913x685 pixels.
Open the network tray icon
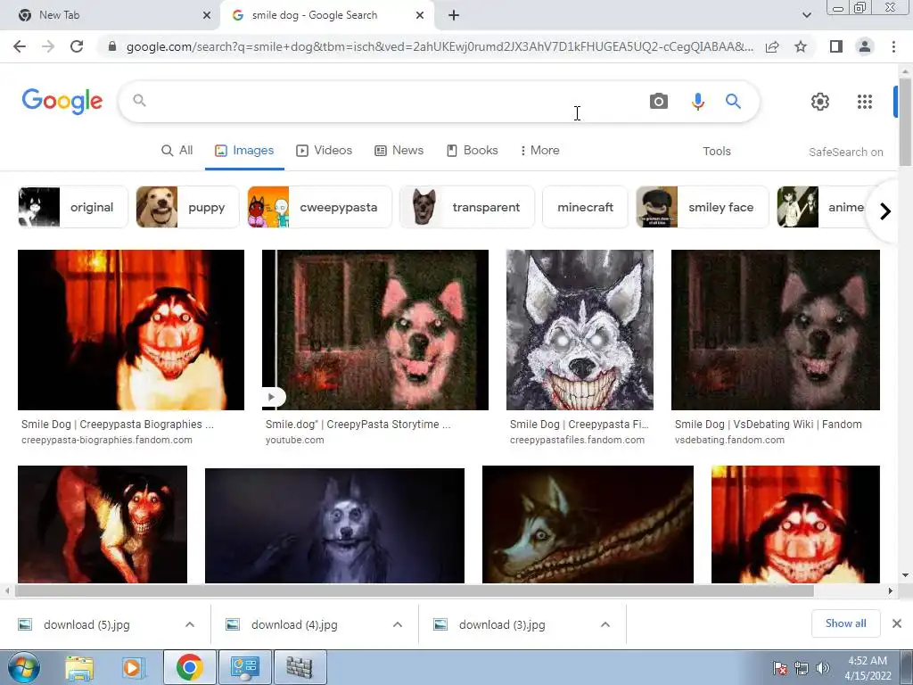(x=802, y=668)
